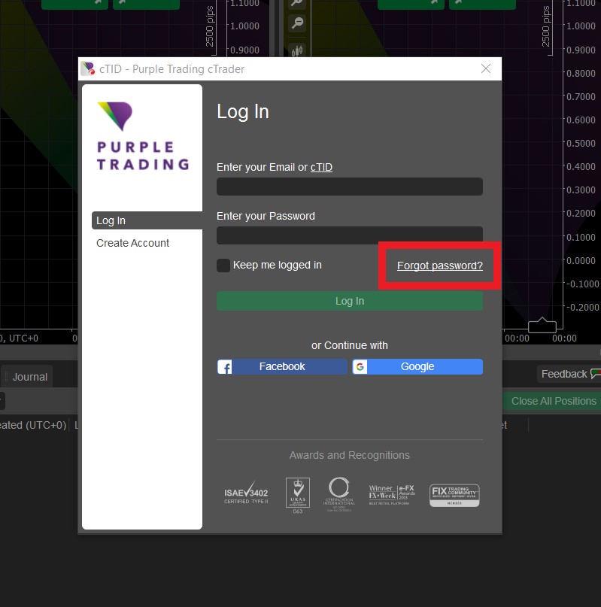Continue with Google button
The width and height of the screenshot is (601, 607).
(417, 366)
